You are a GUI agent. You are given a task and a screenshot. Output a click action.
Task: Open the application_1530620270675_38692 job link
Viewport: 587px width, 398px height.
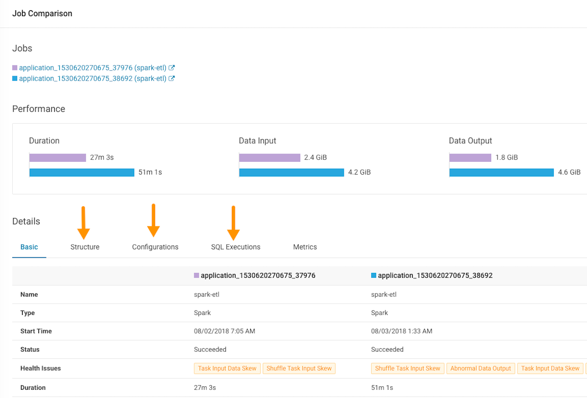point(92,79)
